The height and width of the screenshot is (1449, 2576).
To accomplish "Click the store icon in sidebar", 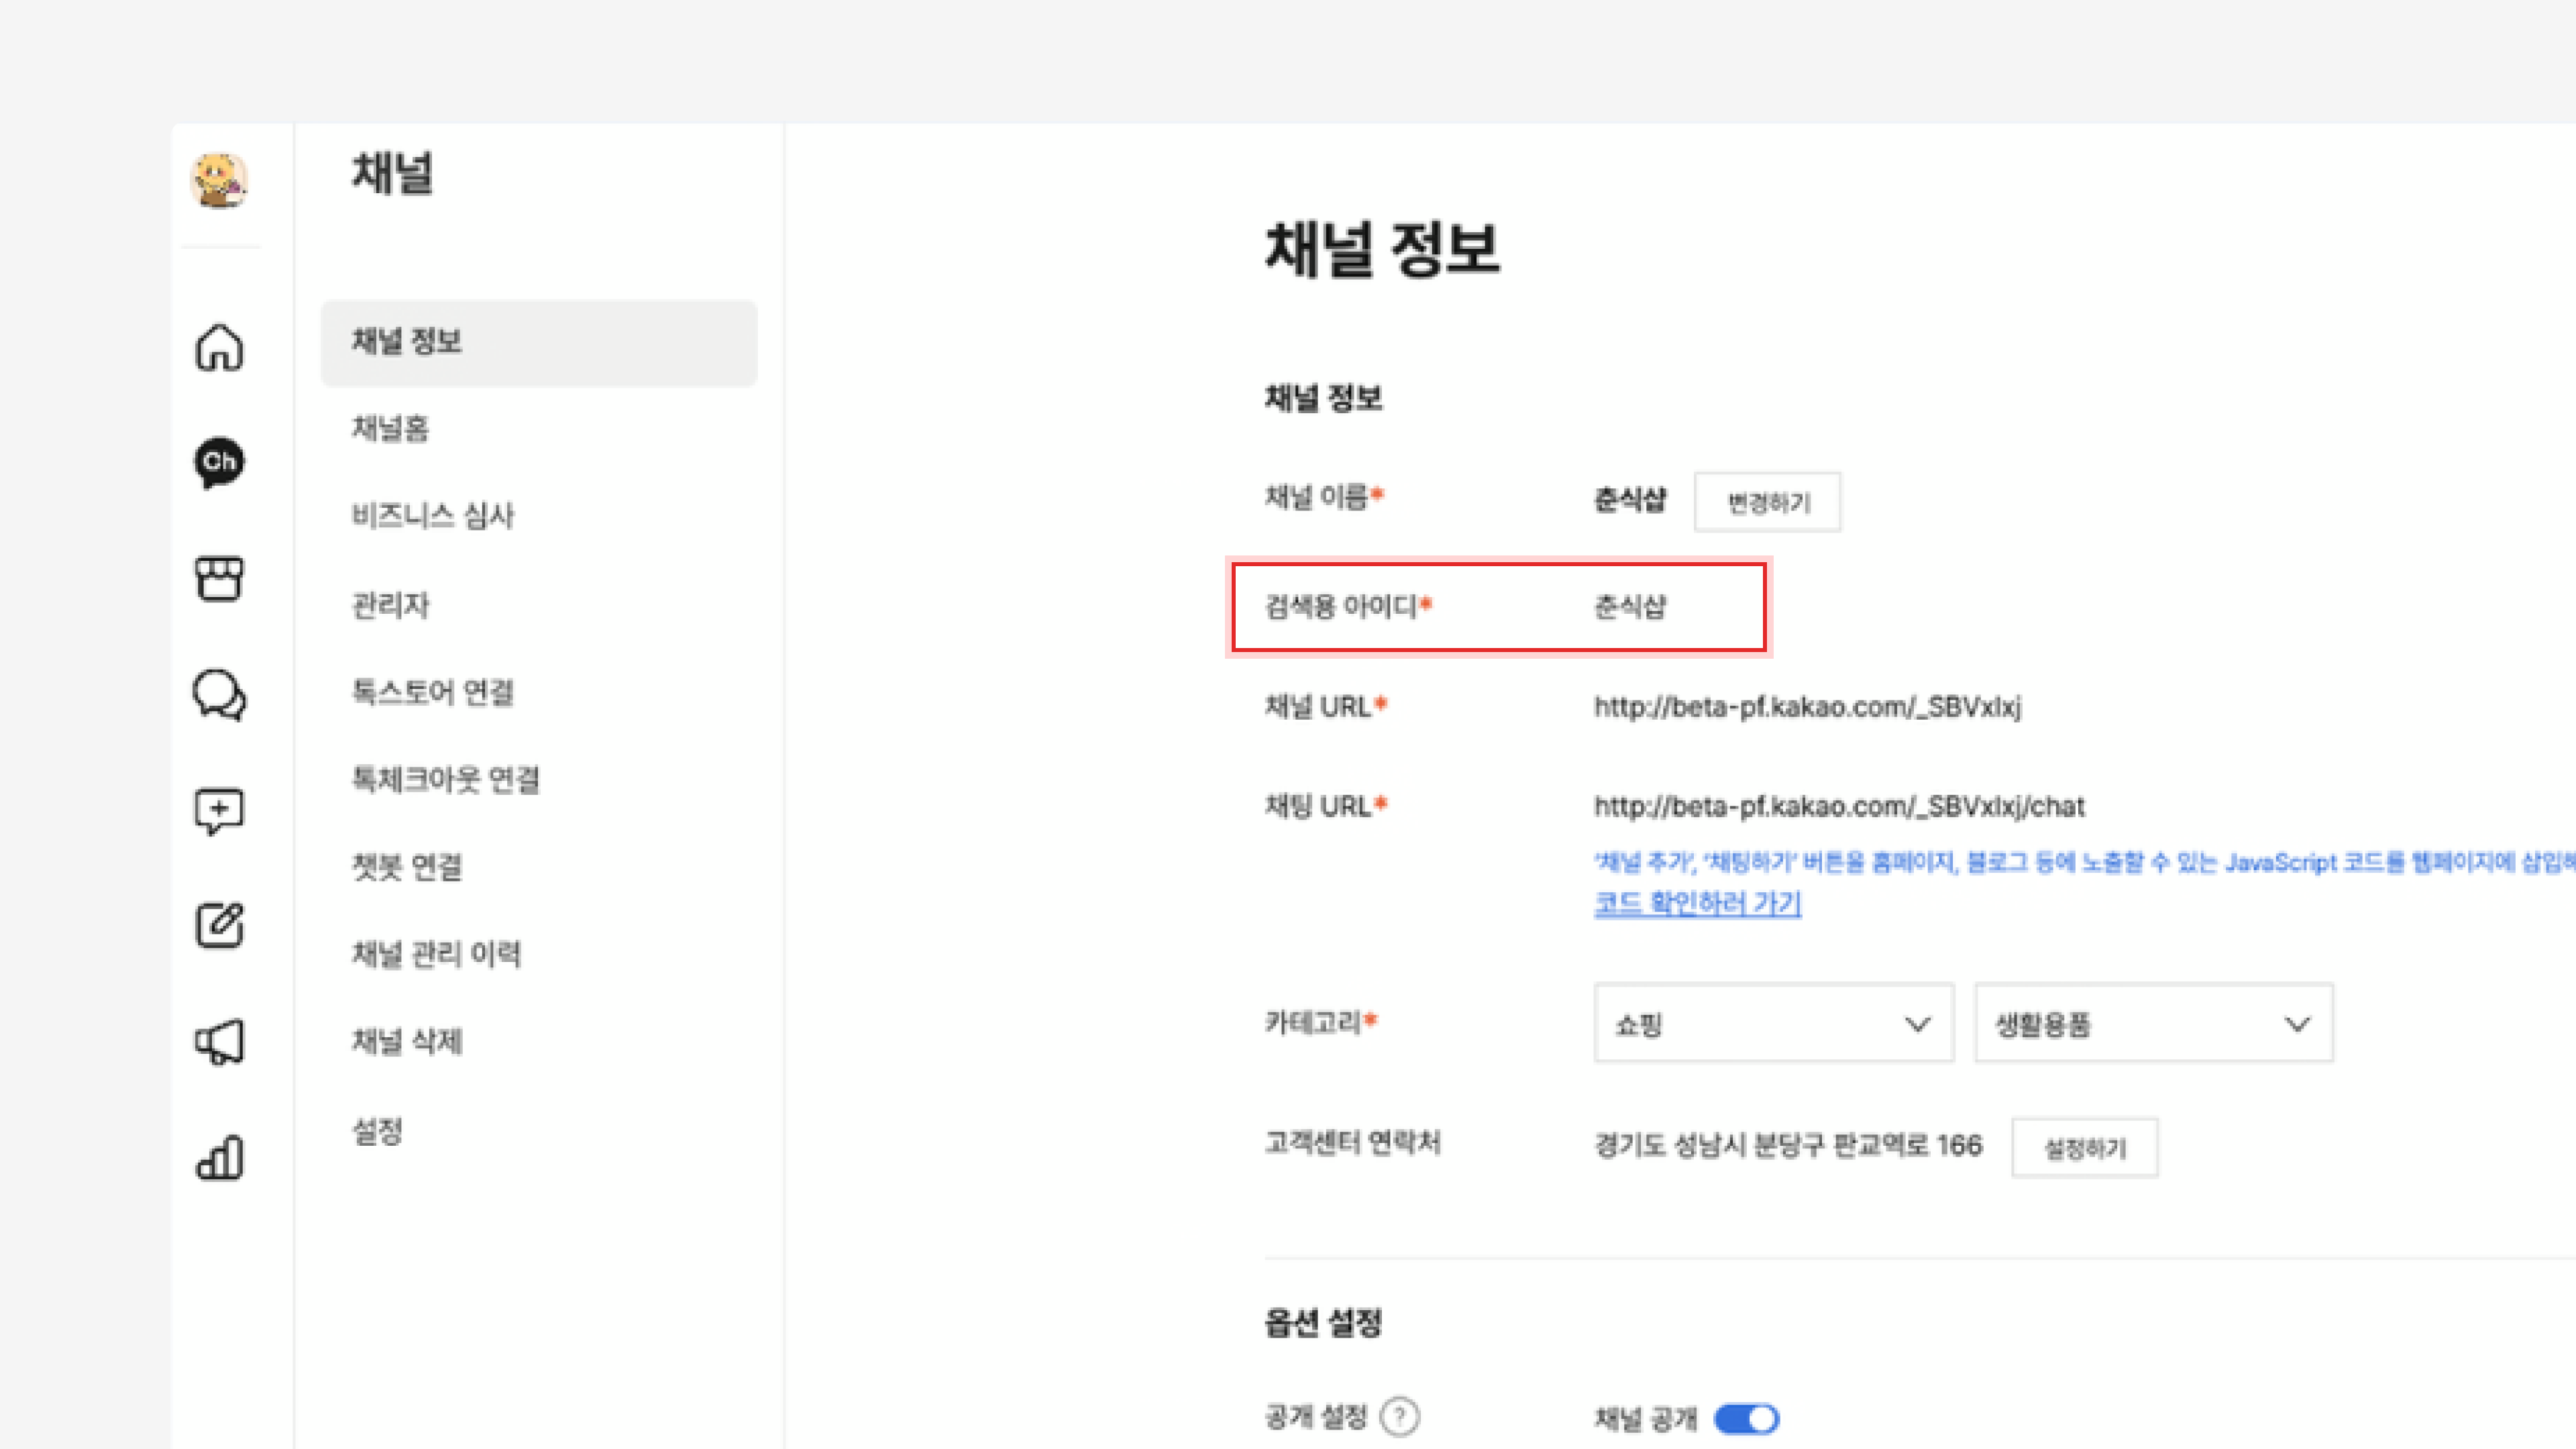I will [219, 578].
